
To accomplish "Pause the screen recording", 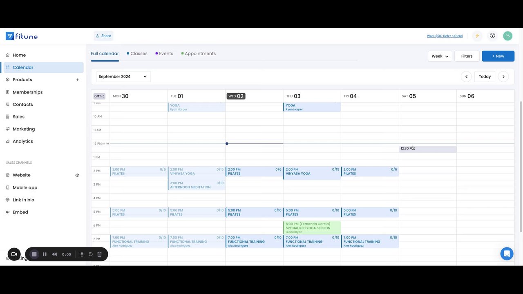I will click(45, 254).
